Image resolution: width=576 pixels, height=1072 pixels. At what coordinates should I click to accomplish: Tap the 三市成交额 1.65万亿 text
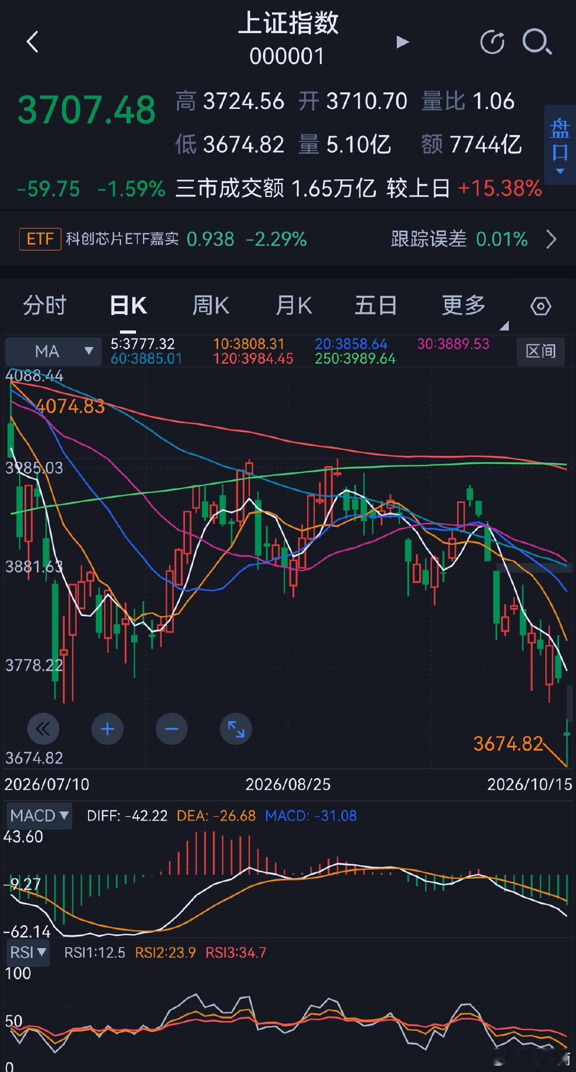(x=276, y=188)
